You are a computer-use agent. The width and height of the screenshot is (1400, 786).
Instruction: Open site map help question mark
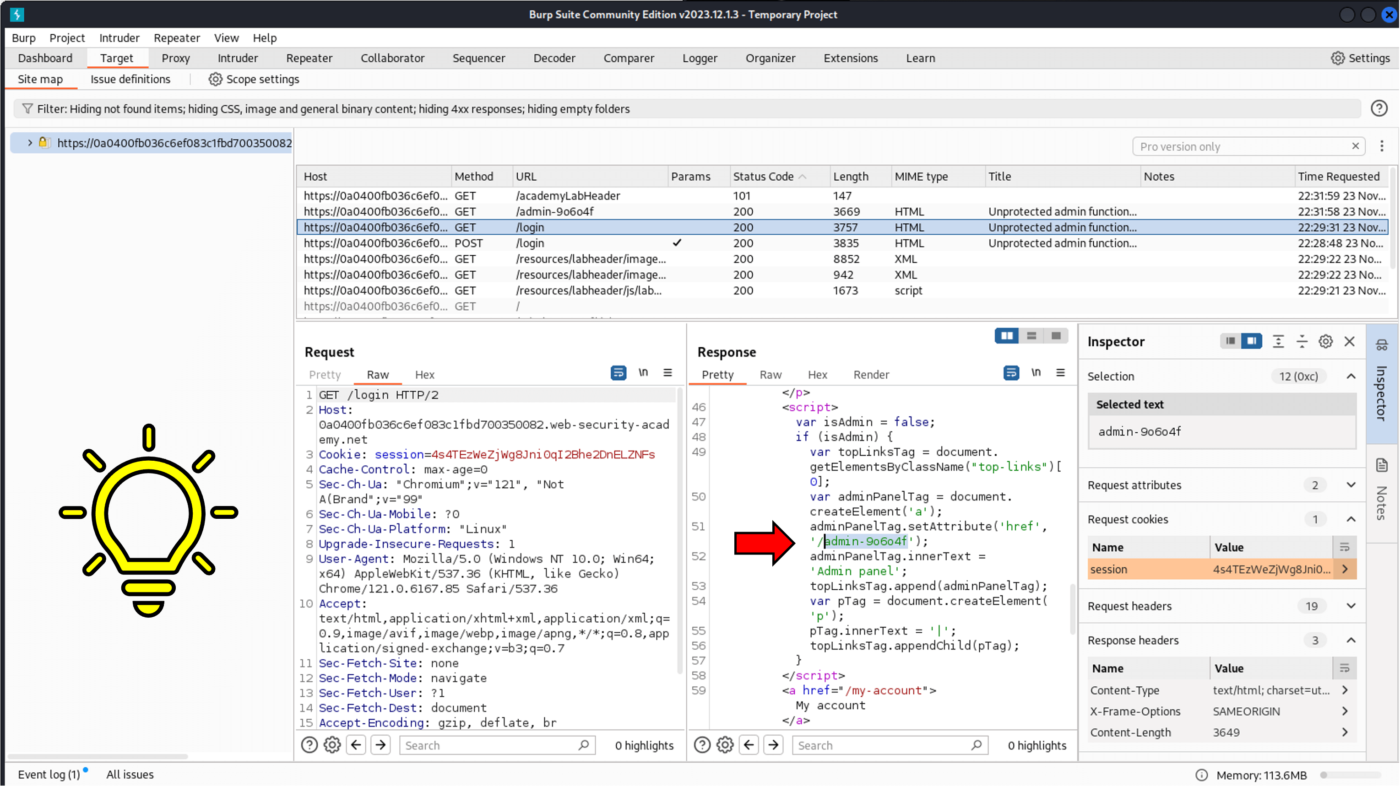coord(1378,108)
